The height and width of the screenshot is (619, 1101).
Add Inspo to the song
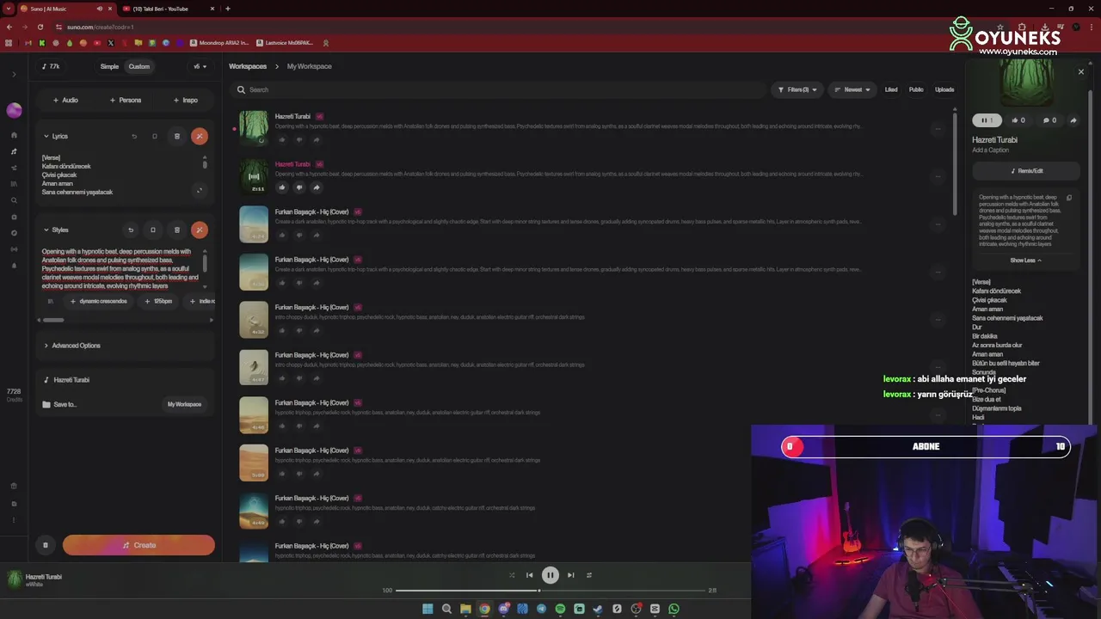click(186, 100)
